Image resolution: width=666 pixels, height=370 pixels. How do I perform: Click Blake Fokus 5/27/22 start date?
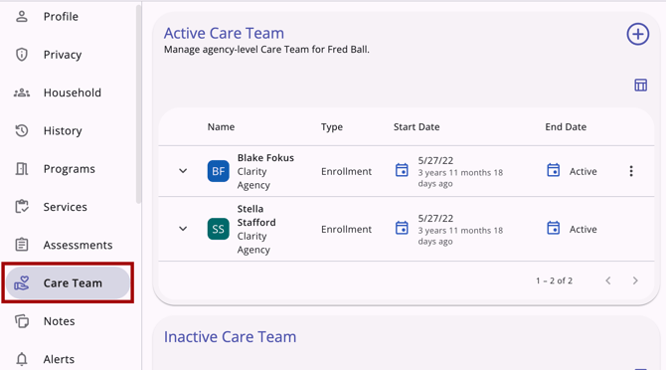[x=435, y=160]
